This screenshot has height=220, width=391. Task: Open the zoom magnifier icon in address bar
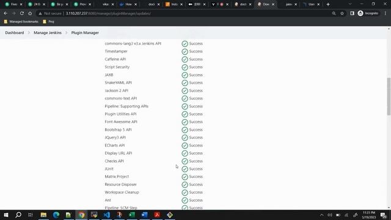pos(334,13)
